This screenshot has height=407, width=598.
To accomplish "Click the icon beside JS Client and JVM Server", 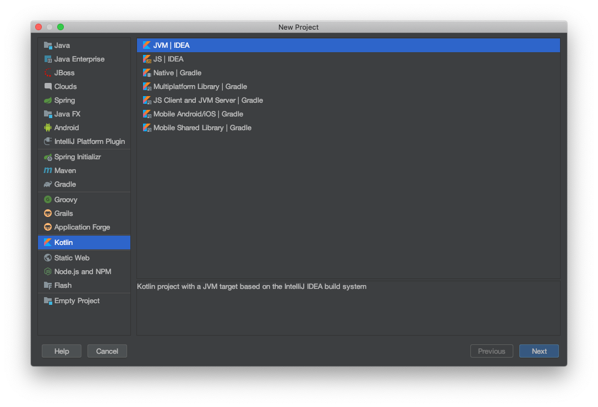I will tap(147, 100).
